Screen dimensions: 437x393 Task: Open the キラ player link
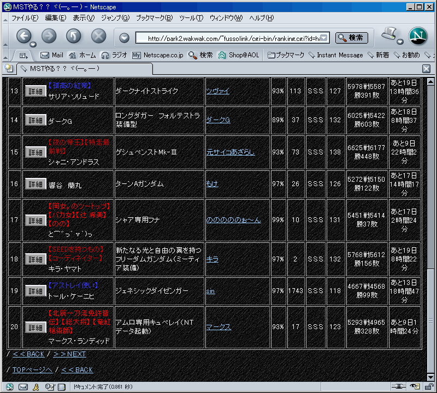(x=212, y=259)
